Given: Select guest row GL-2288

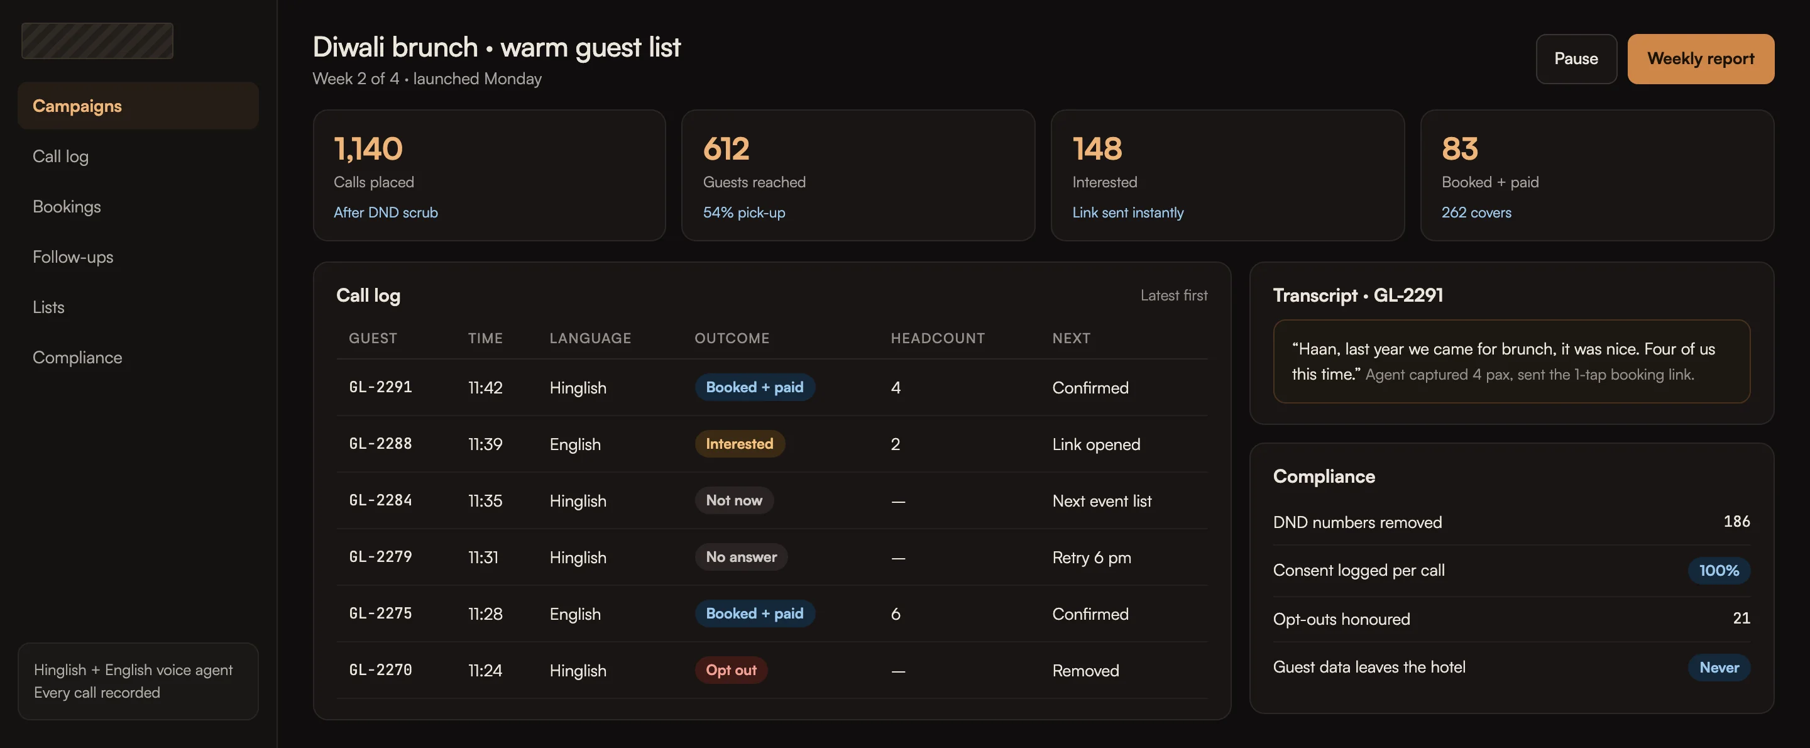Looking at the screenshot, I should (x=772, y=444).
